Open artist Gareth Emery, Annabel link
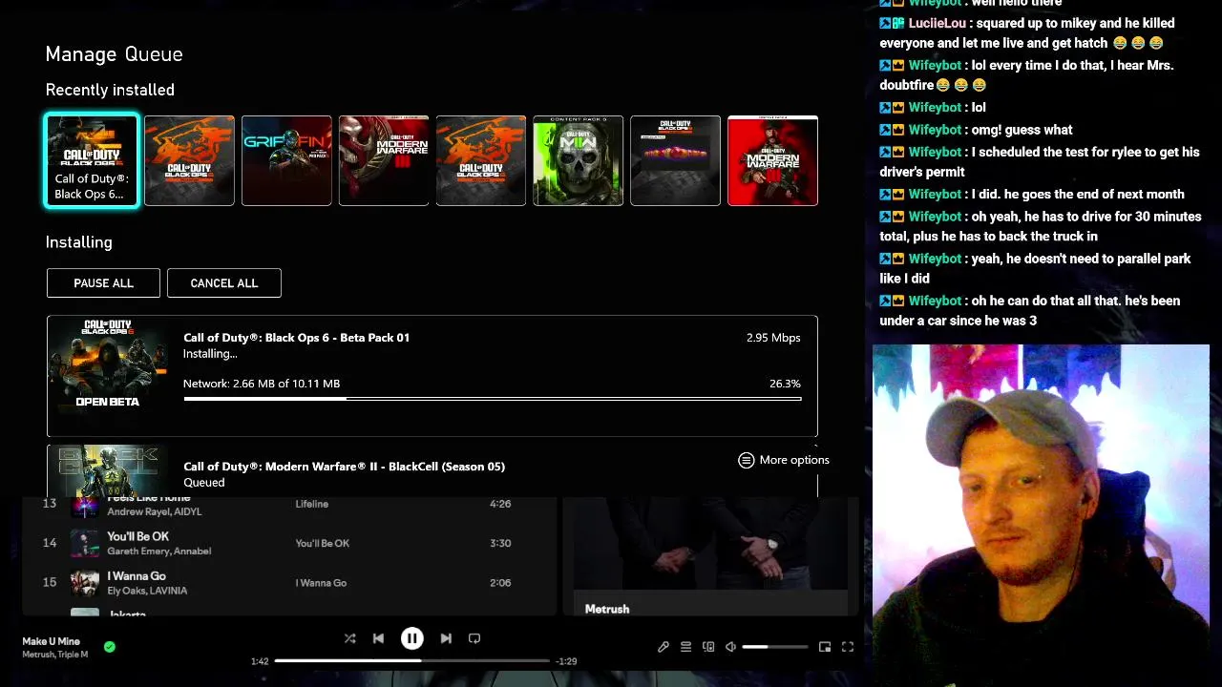 coord(159,552)
